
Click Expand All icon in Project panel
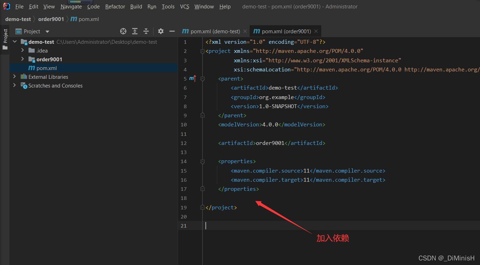click(135, 31)
